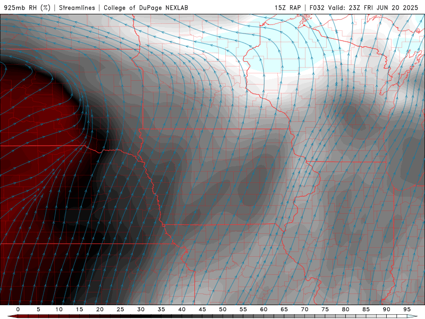Click the colorbar label "70"
The height and width of the screenshot is (319, 425).
point(304,309)
